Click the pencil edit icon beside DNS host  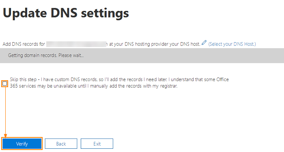[204, 43]
